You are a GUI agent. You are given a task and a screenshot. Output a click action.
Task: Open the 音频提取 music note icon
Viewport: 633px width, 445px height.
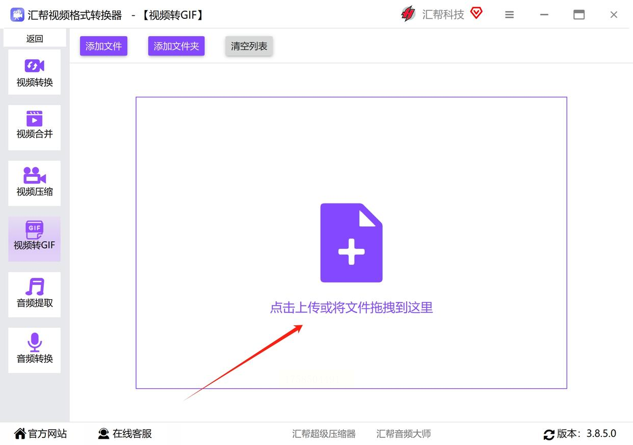(35, 287)
